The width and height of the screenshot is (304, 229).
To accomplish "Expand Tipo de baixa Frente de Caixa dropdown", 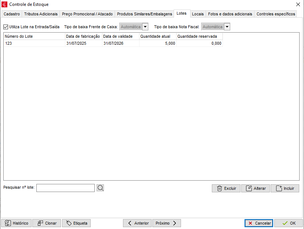I will (x=145, y=27).
